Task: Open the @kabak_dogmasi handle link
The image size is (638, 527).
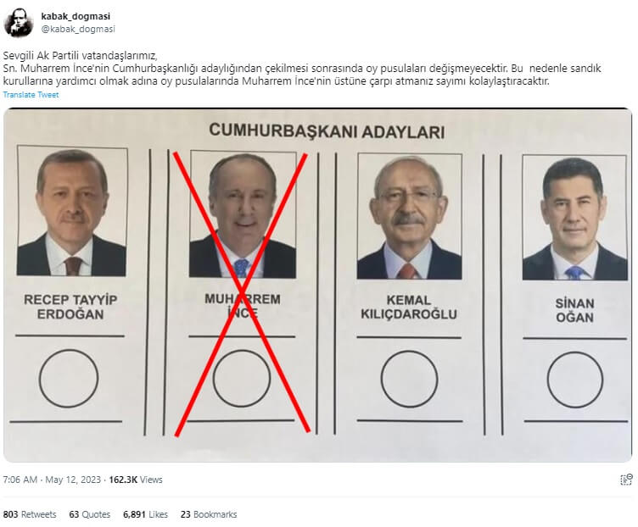Action: coord(78,29)
